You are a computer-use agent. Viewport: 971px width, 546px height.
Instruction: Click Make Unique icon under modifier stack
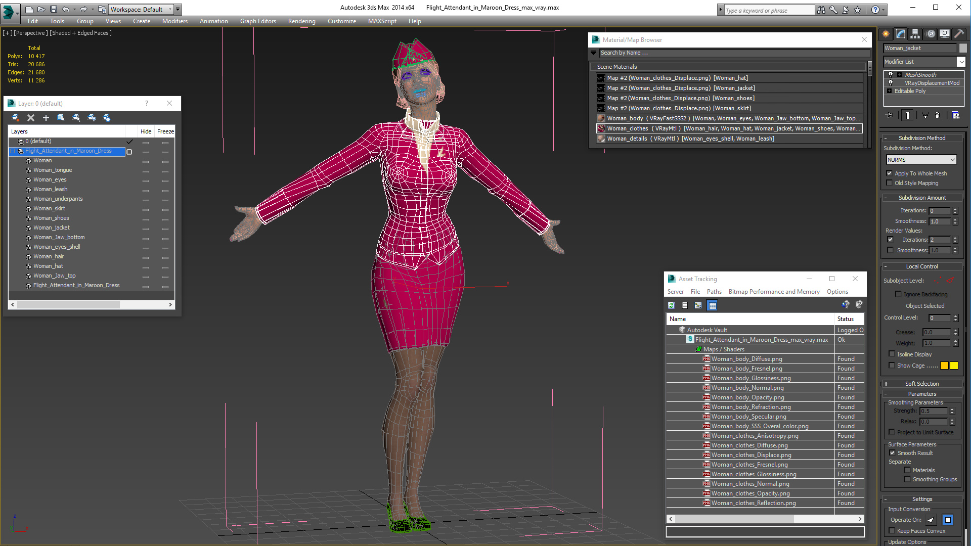[x=925, y=115]
